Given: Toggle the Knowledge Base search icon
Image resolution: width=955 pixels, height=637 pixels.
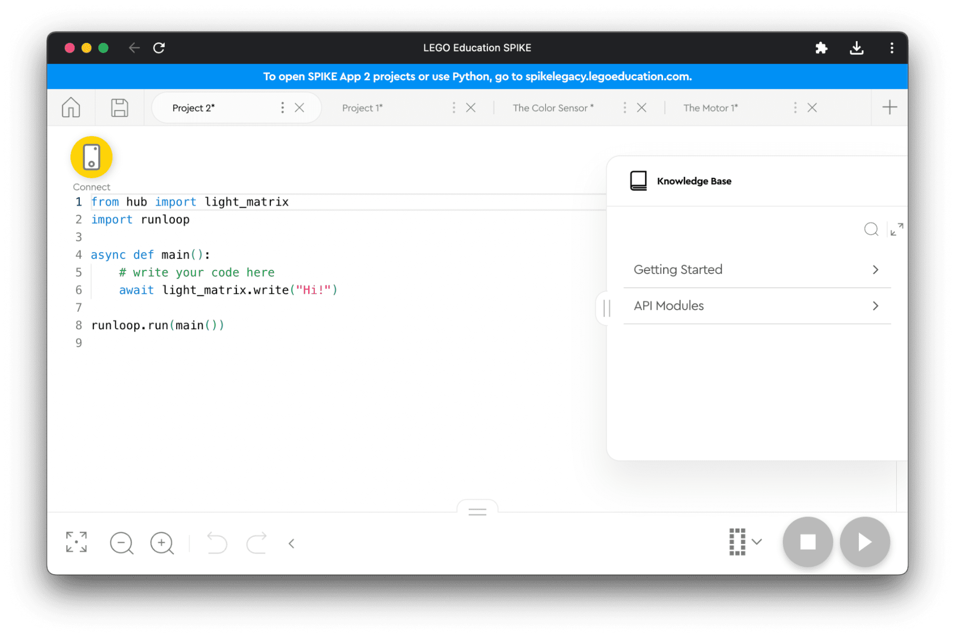Looking at the screenshot, I should tap(870, 230).
